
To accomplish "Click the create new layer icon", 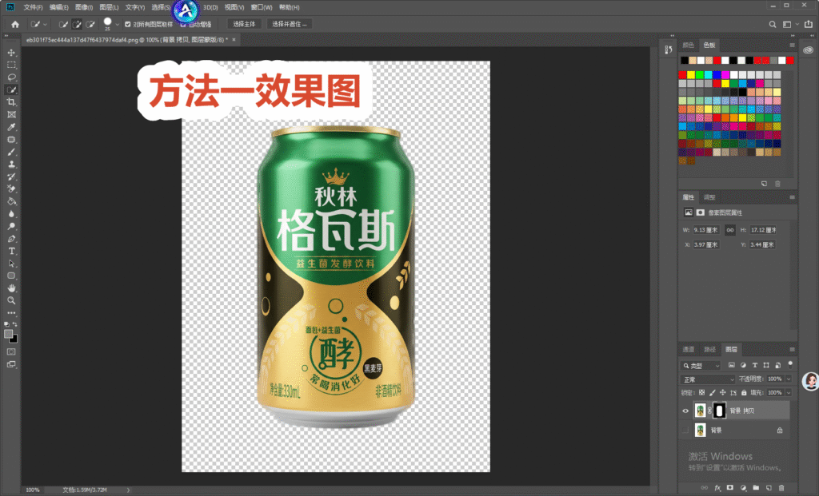I will (769, 488).
